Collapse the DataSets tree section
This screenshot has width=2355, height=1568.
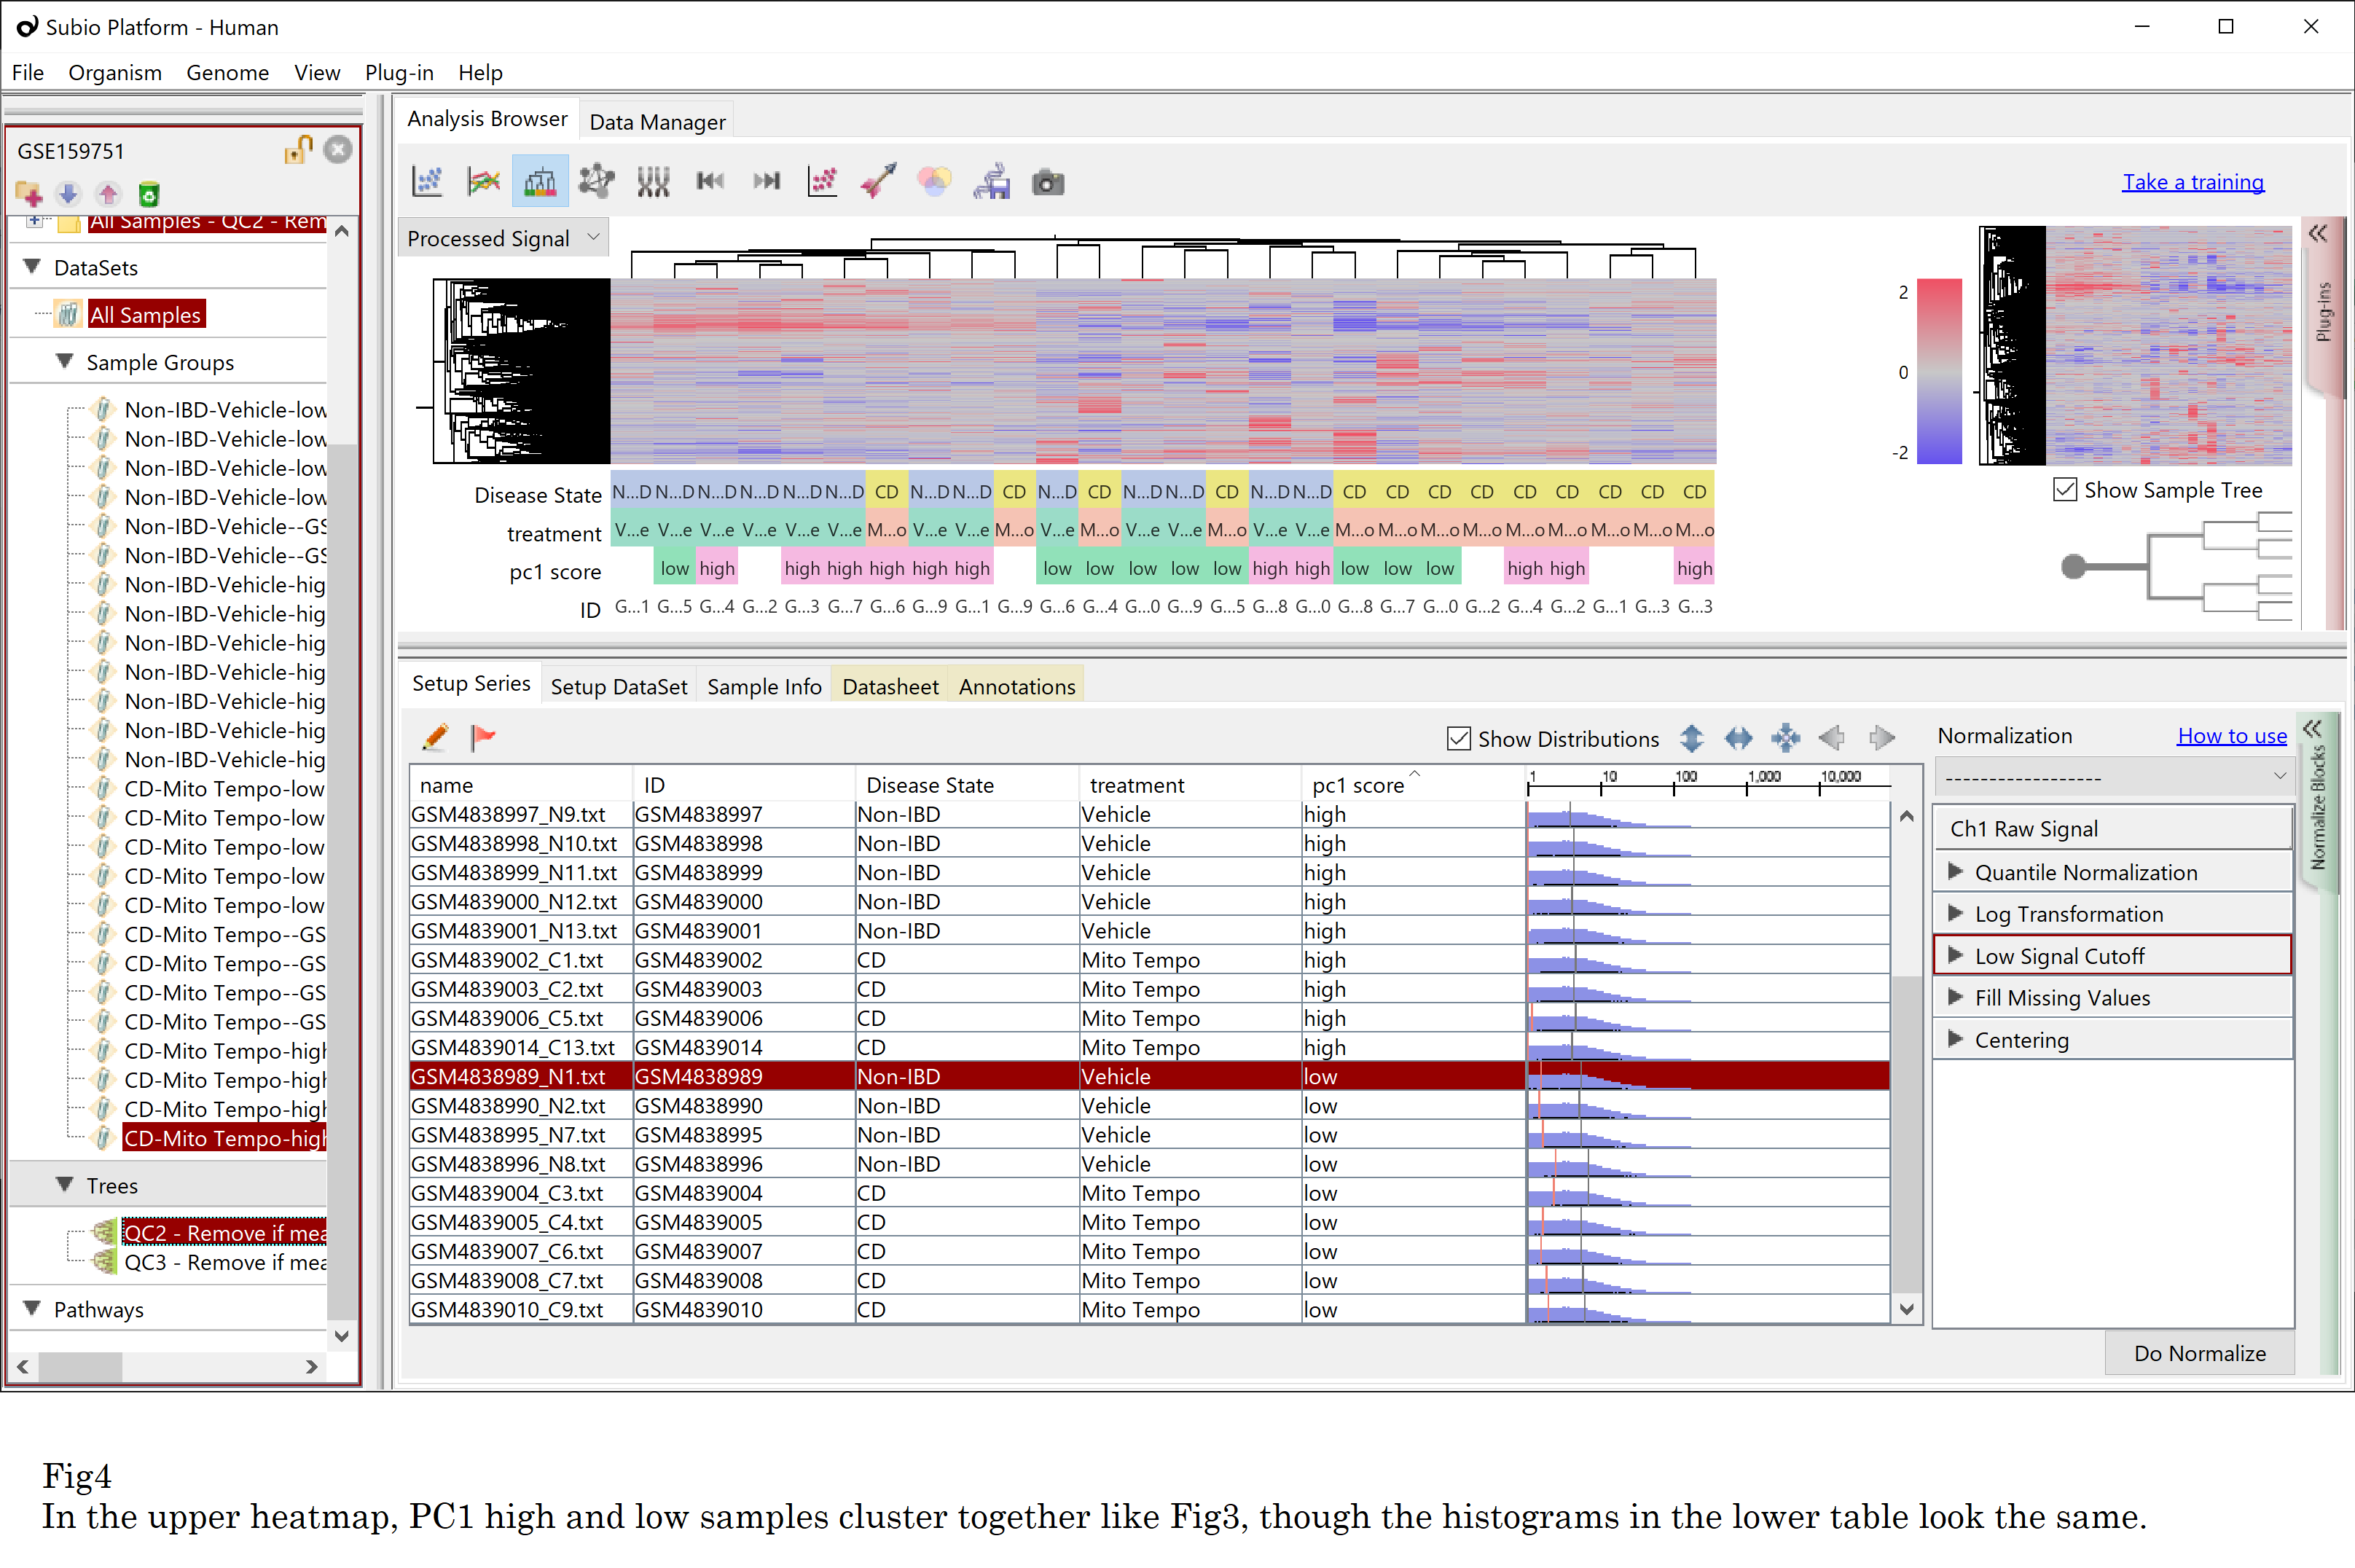coord(32,266)
